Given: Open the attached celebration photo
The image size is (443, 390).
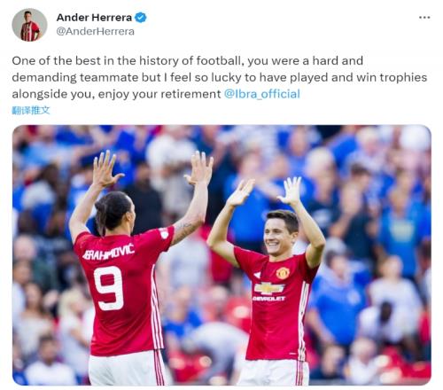Looking at the screenshot, I should tap(221, 255).
